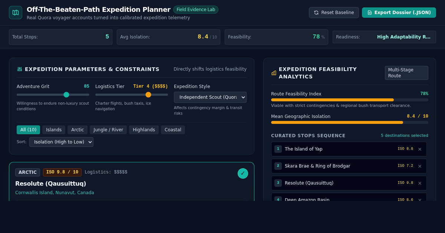Click the Route Feasibility Index progress bar
This screenshot has width=445, height=233.
[x=350, y=100]
